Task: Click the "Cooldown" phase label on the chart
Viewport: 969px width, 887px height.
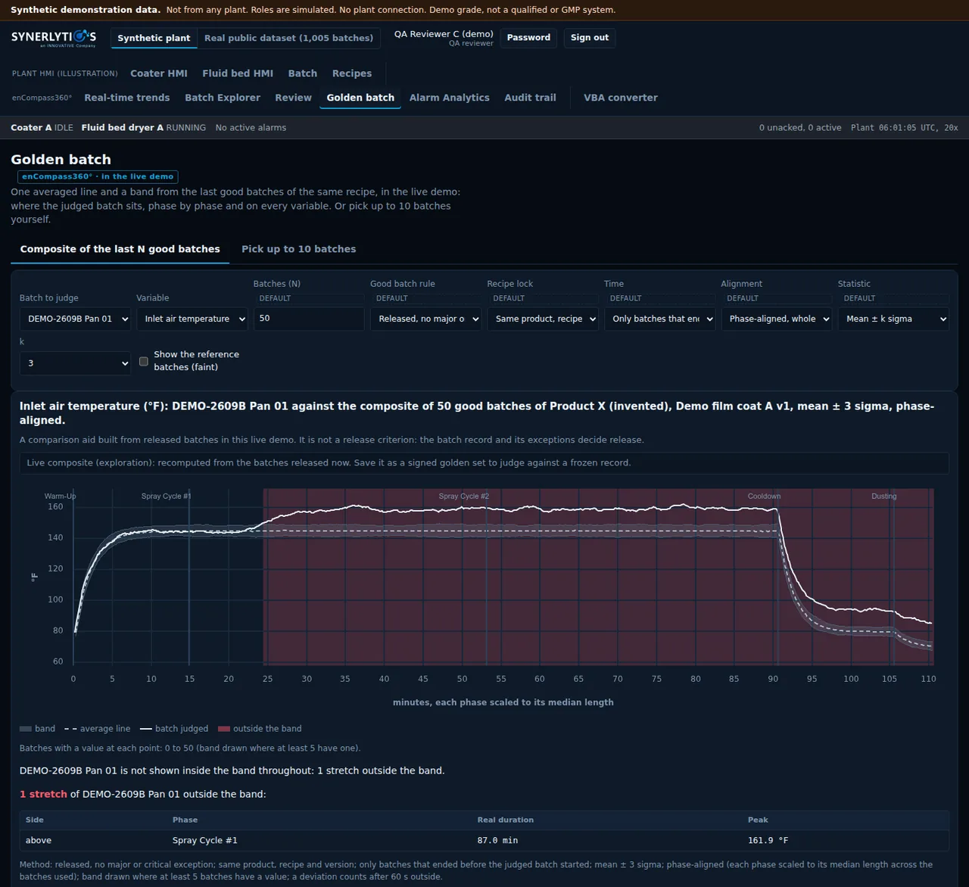Action: coord(764,496)
